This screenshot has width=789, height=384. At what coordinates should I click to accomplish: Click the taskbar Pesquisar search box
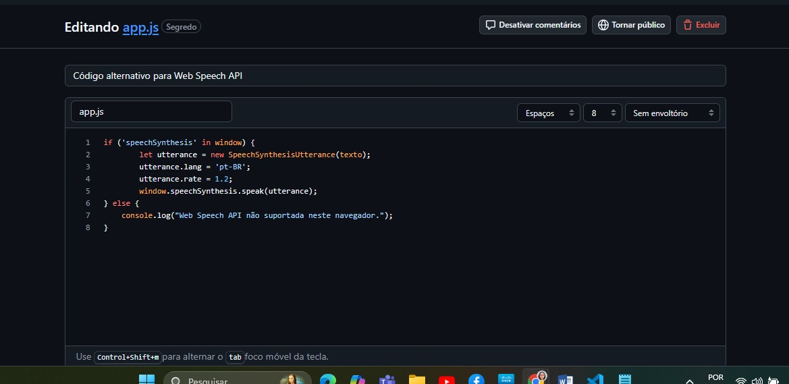click(x=238, y=379)
